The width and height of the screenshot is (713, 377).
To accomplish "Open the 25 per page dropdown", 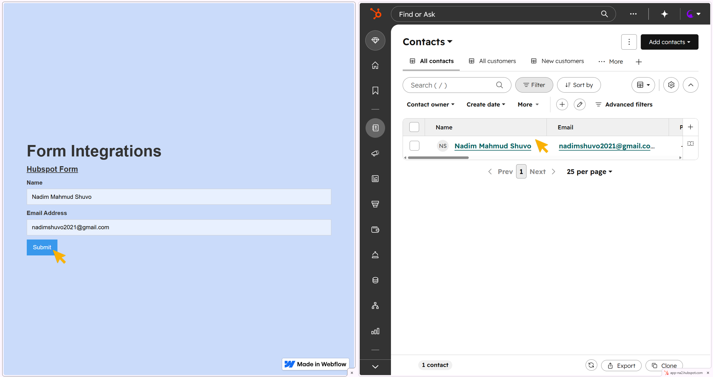I will tap(589, 172).
